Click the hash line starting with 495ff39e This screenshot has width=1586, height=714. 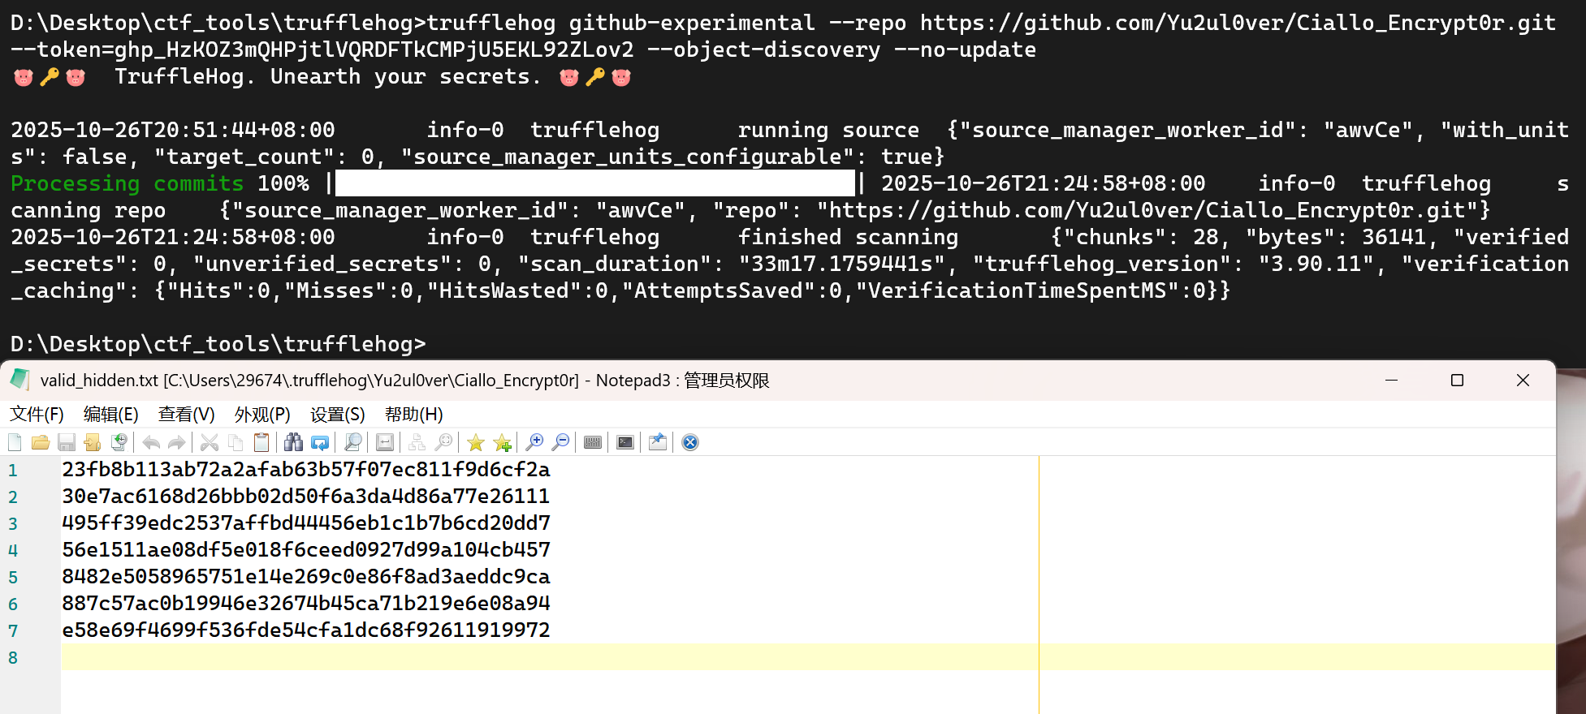point(306,523)
